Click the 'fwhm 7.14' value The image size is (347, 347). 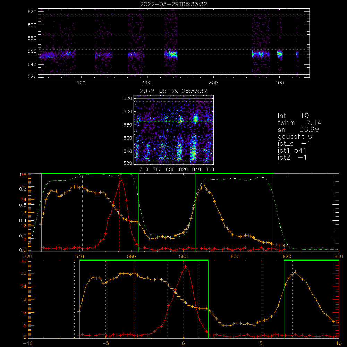coord(299,122)
